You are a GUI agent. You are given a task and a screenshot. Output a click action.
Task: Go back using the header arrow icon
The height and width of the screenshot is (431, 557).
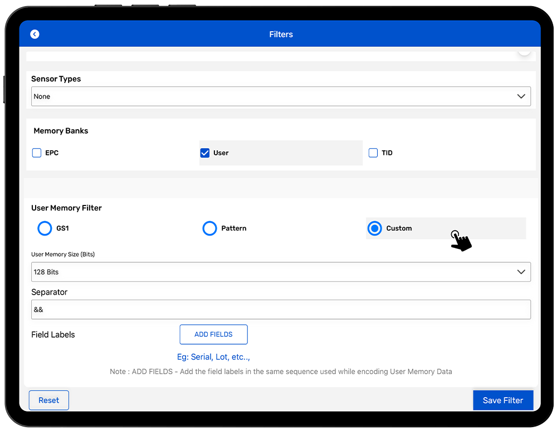pos(35,35)
